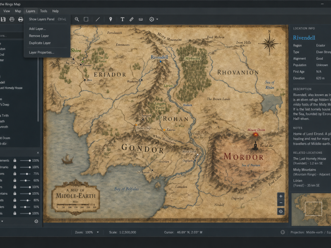Click the blue Rivendell map marker
This screenshot has height=248, width=331.
(x=161, y=62)
